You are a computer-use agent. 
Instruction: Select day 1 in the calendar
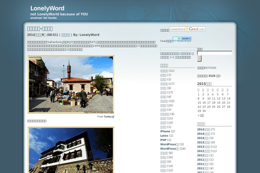[198, 94]
